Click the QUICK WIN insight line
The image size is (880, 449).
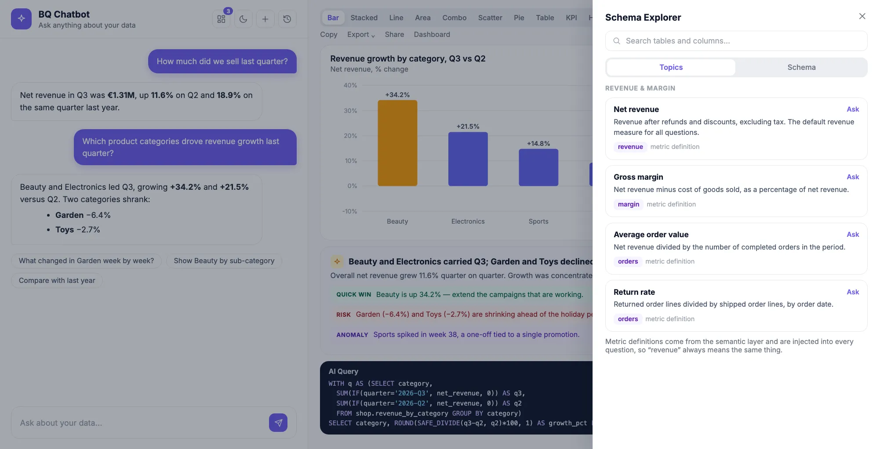pos(460,294)
